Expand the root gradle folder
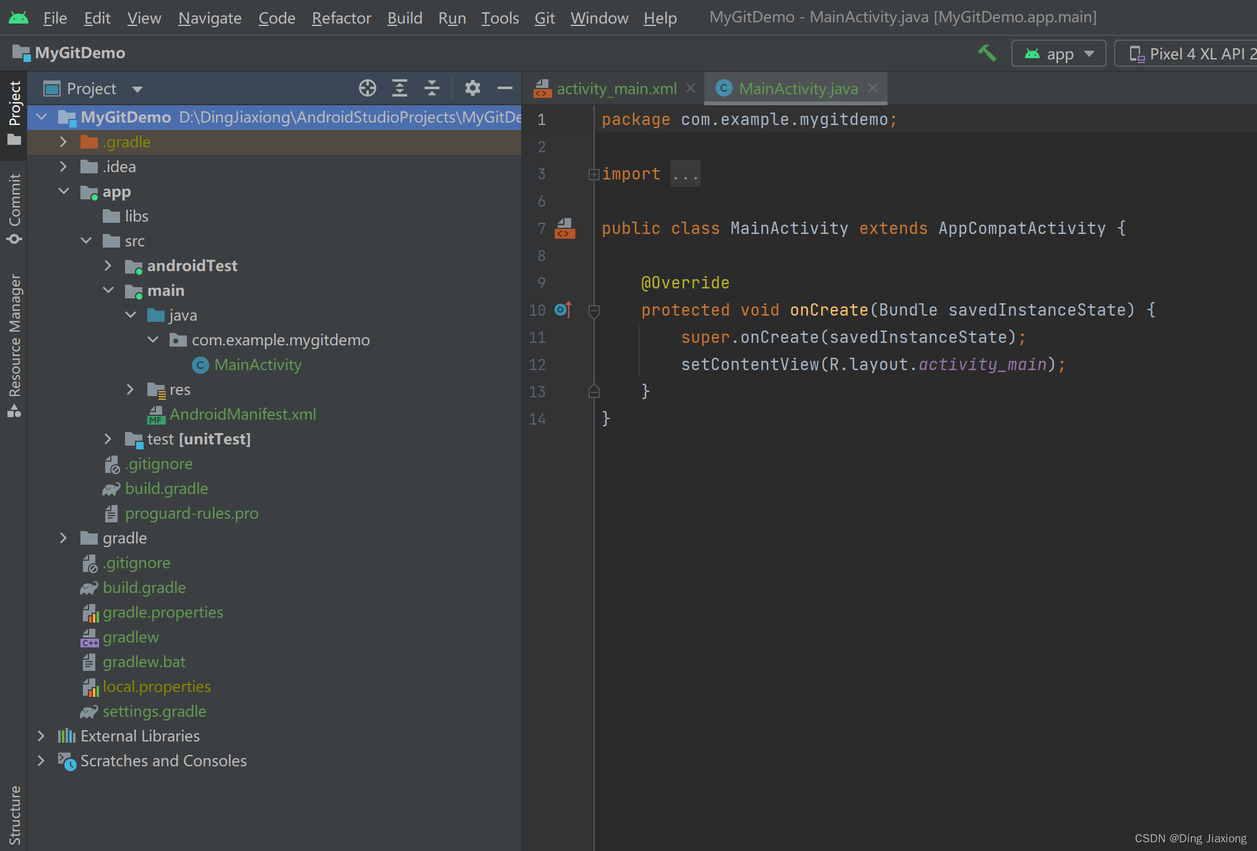 click(x=63, y=538)
